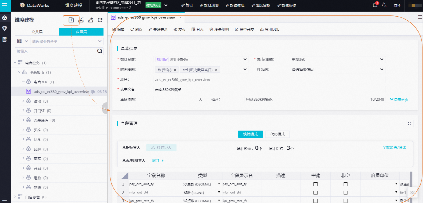Click the QR grid floating icon

[412, 193]
